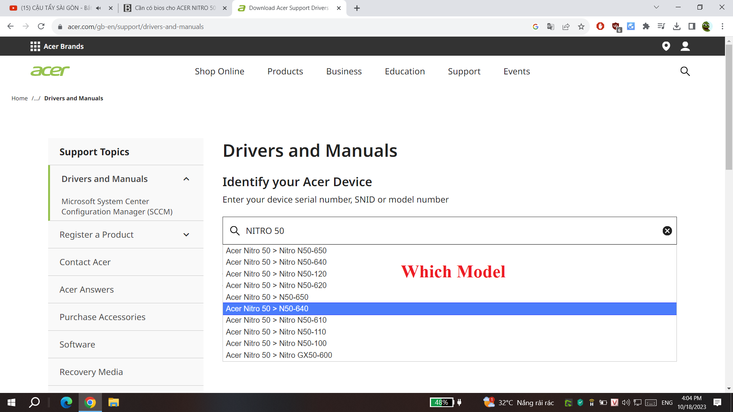Screen dimensions: 733x412
Task: Open the taskbar notification center
Action: point(717,402)
